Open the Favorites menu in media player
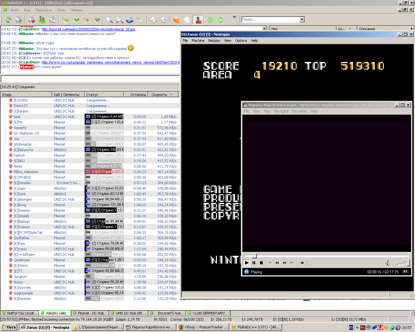Viewport: 415px width, 332px height. (x=299, y=111)
